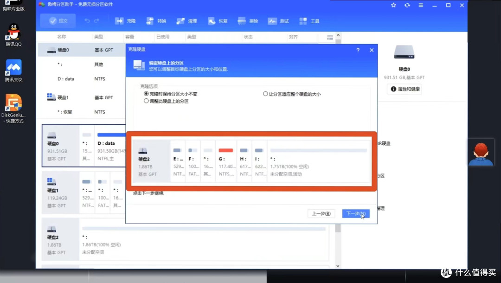This screenshot has height=283, width=501.
Task: Select 克隆时保持分区大小不变 radio option
Action: tap(171, 94)
